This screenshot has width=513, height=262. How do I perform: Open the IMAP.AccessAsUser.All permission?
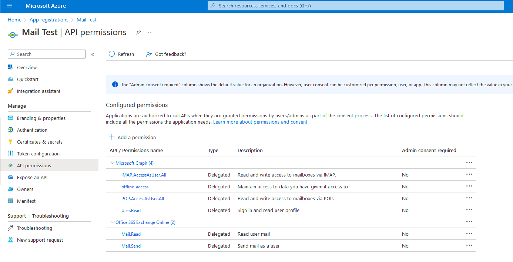tap(144, 175)
